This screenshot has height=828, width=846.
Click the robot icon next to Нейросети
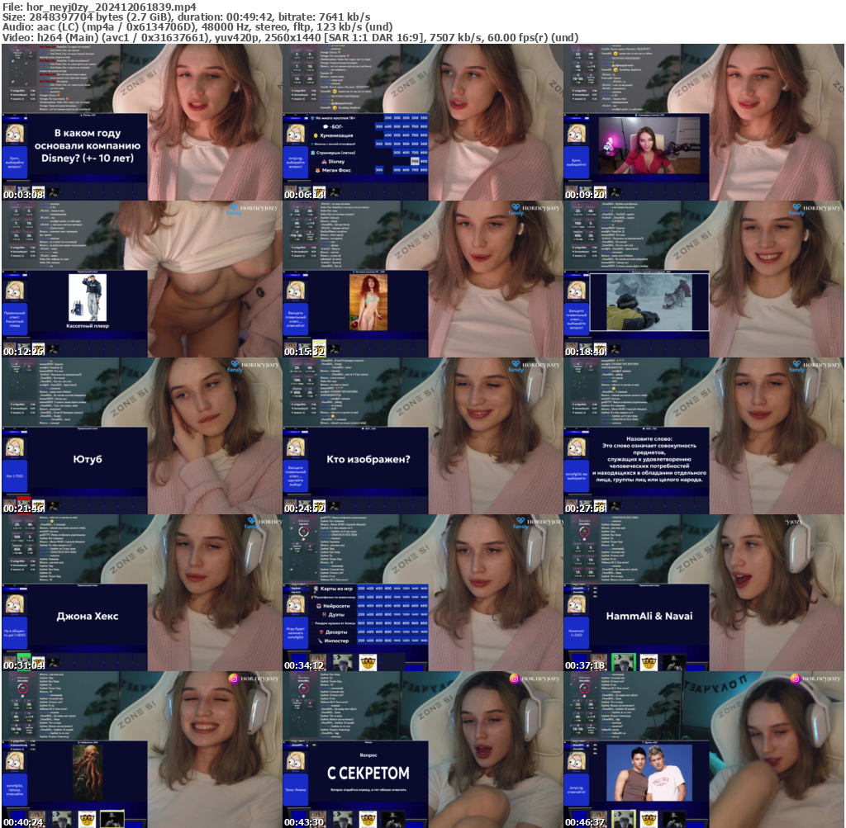[318, 606]
